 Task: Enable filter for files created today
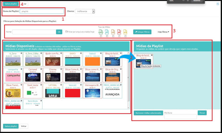coord(67,32)
